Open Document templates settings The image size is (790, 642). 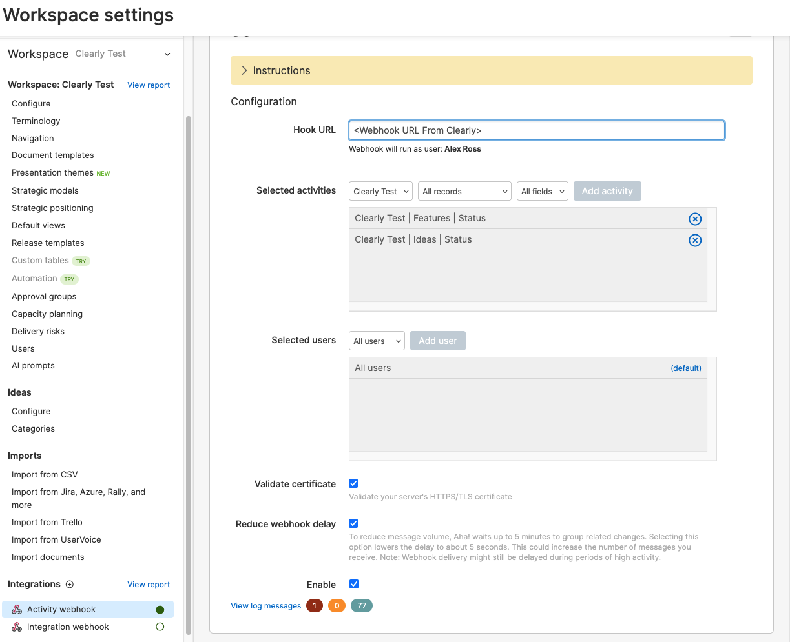pos(53,155)
